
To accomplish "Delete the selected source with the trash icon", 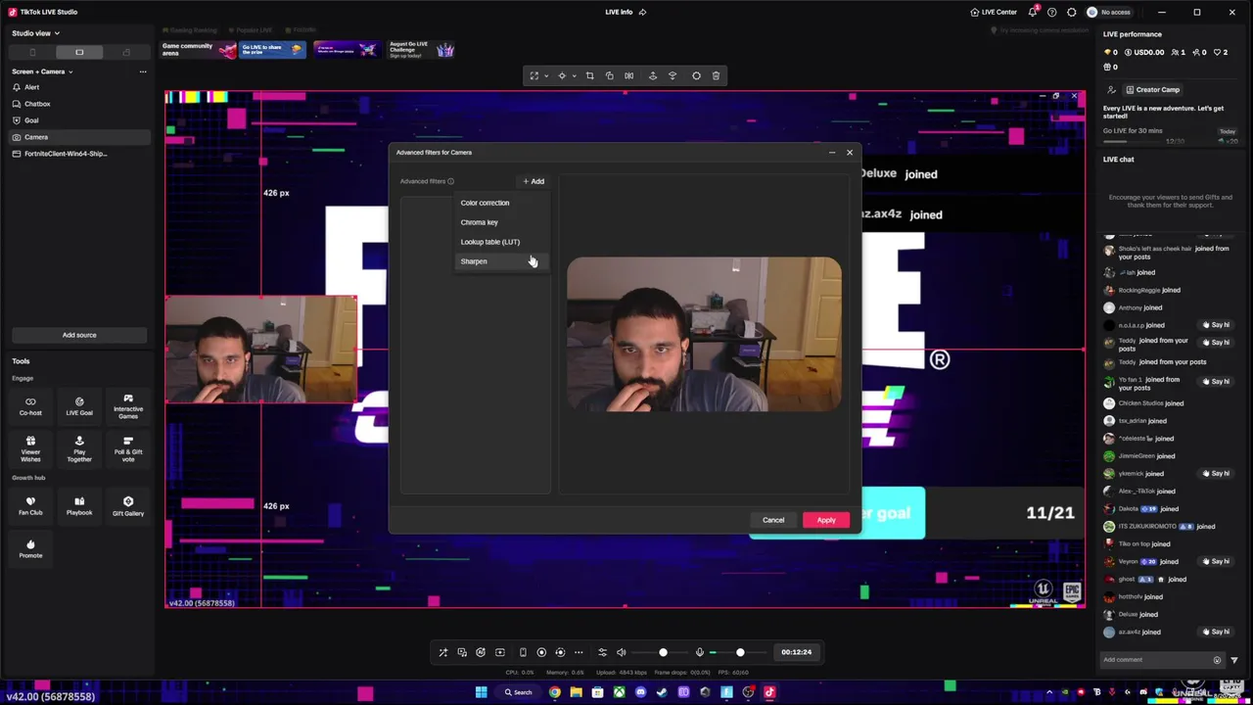I will pyautogui.click(x=716, y=75).
